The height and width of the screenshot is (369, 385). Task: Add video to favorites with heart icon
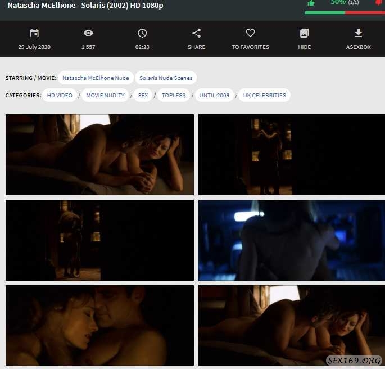251,34
